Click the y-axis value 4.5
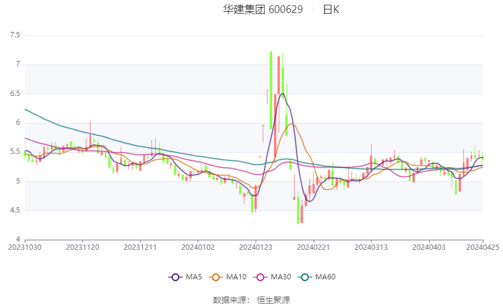 click(x=15, y=210)
